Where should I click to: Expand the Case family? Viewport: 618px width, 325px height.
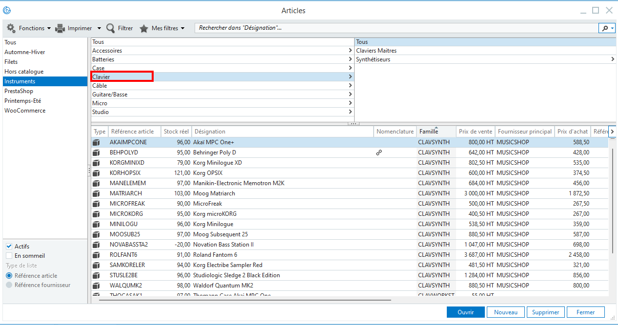point(350,68)
